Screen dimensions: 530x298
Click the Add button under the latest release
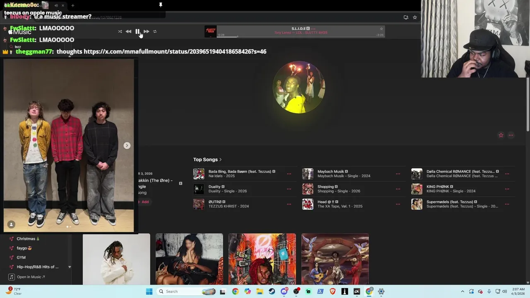[x=144, y=202]
